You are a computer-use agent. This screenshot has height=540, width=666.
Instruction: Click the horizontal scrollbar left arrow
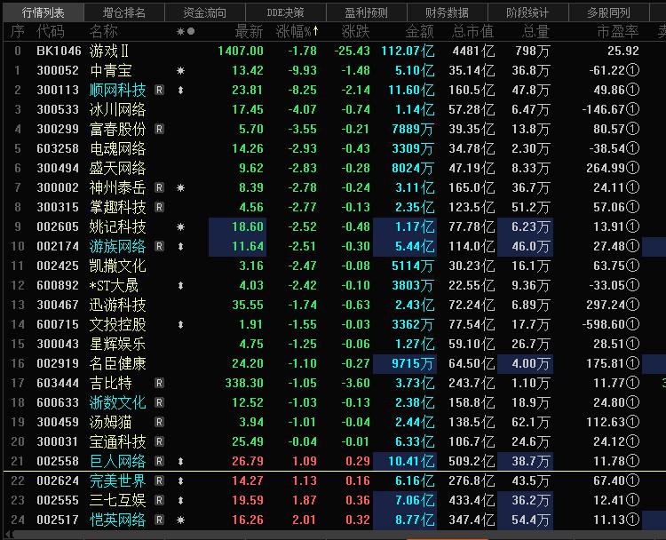coord(9,534)
